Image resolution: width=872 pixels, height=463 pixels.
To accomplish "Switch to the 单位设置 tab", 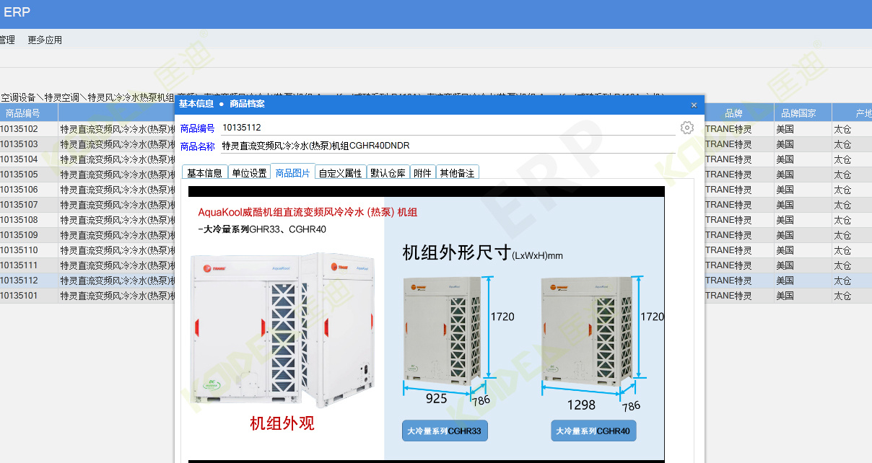I will click(x=249, y=173).
